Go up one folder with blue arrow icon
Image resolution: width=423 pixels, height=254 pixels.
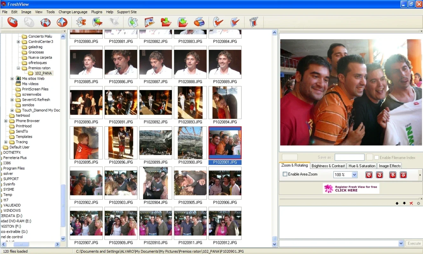[62, 22]
